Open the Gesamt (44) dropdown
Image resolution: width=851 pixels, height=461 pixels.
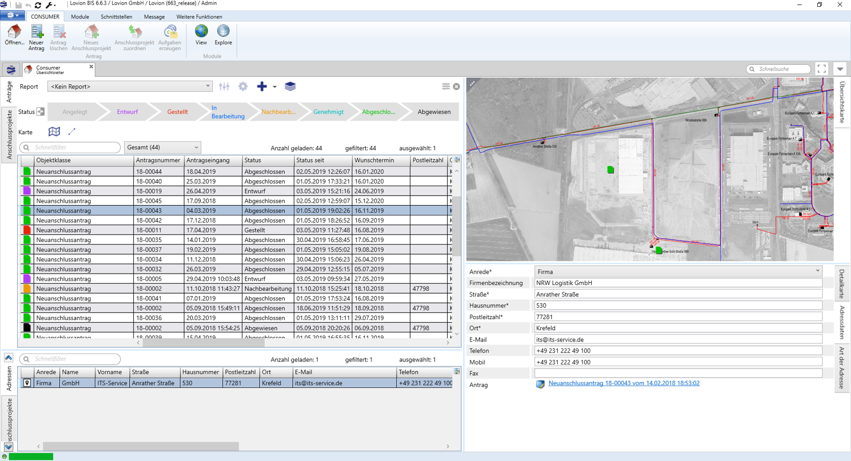point(163,148)
